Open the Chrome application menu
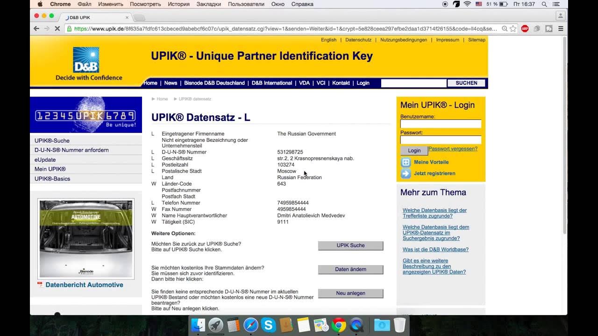Image resolution: width=598 pixels, height=336 pixels. [60, 4]
